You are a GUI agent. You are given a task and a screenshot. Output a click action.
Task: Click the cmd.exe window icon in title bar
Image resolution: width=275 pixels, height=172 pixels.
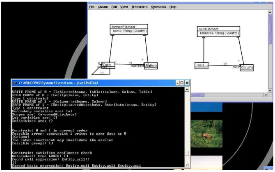(15, 83)
